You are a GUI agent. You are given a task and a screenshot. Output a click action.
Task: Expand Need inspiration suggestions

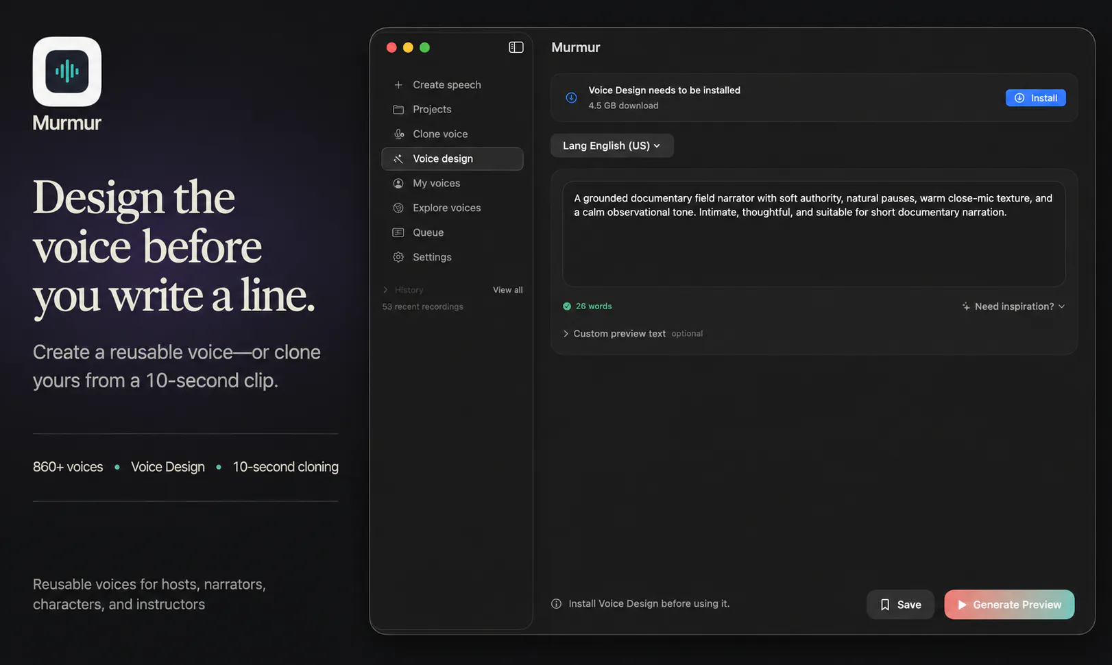pyautogui.click(x=1013, y=306)
